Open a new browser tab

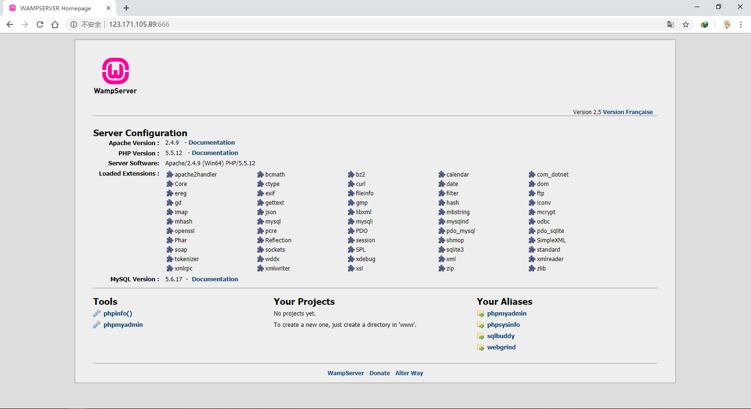coord(126,8)
